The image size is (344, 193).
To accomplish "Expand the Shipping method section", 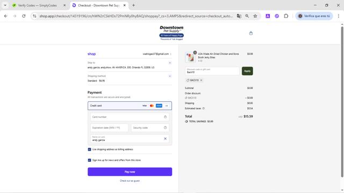I will (170, 76).
